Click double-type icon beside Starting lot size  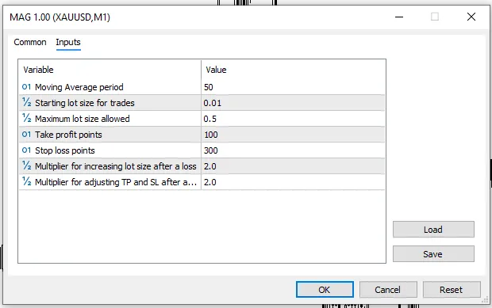pyautogui.click(x=26, y=103)
